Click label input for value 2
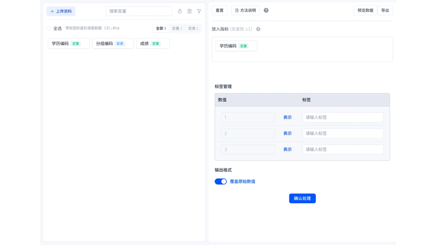 pos(343,133)
